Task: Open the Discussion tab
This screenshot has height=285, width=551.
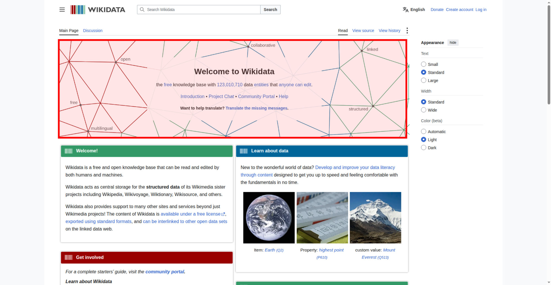Action: (93, 31)
